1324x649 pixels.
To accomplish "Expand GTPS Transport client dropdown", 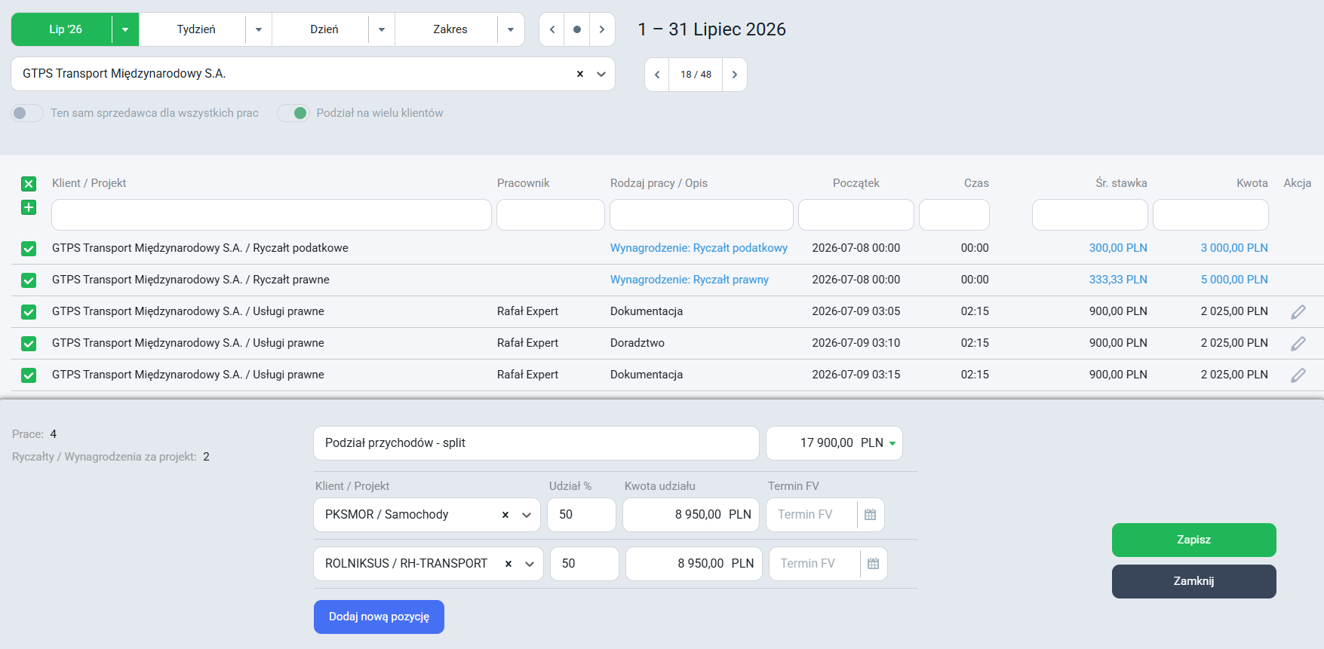I will 601,74.
